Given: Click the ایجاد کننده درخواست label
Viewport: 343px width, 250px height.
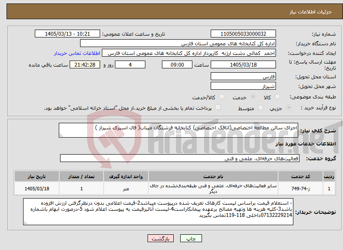Looking at the screenshot, I should pos(312,54).
